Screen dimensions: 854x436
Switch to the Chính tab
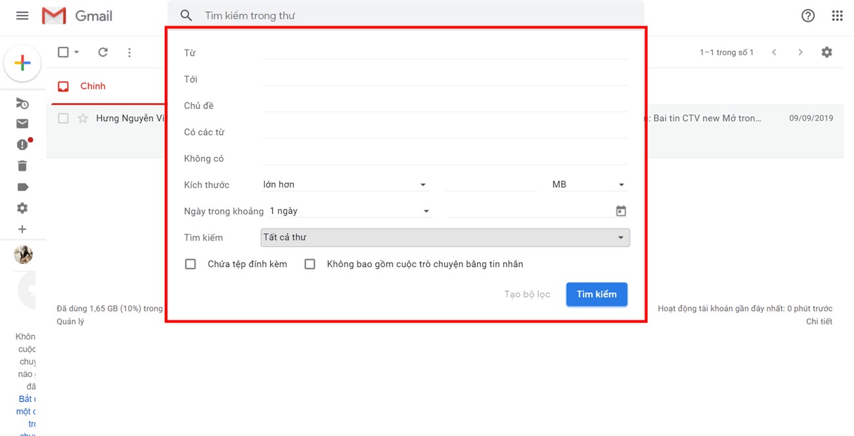[x=93, y=86]
